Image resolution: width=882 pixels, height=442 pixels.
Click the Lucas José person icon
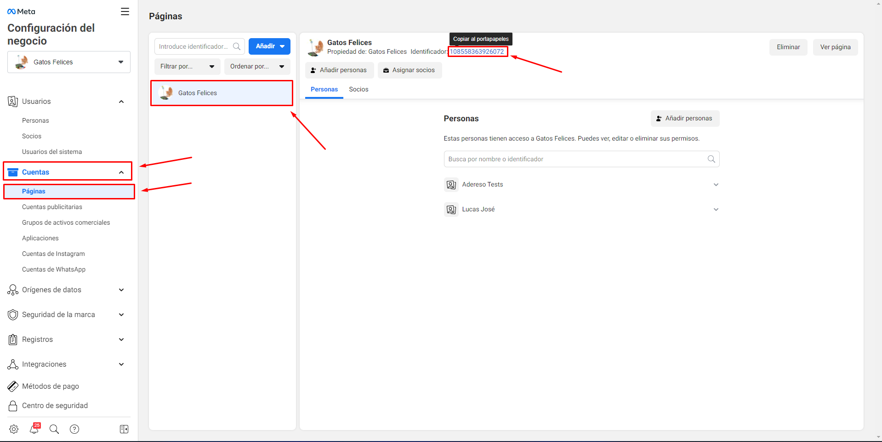point(451,210)
